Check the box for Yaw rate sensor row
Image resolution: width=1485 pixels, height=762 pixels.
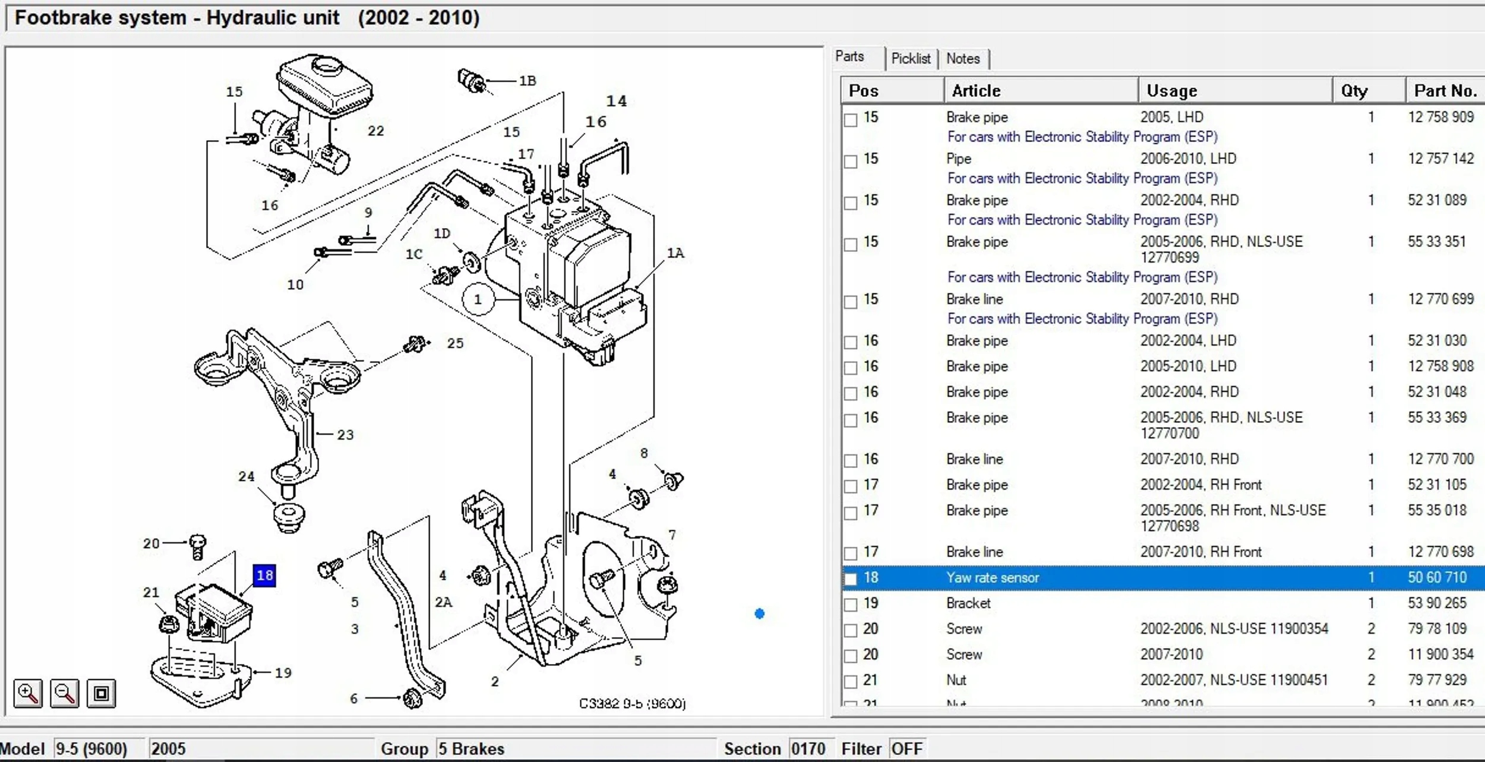pyautogui.click(x=851, y=578)
